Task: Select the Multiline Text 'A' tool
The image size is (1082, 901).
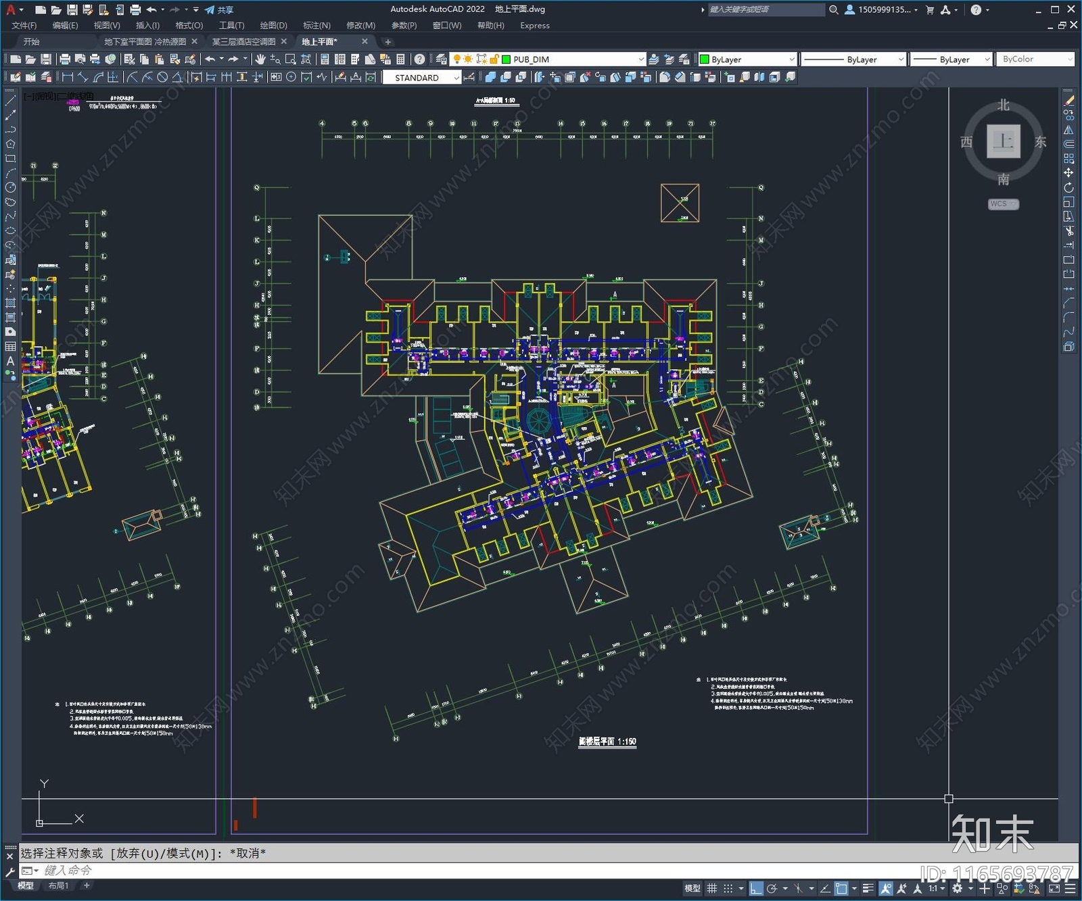Action: point(10,361)
